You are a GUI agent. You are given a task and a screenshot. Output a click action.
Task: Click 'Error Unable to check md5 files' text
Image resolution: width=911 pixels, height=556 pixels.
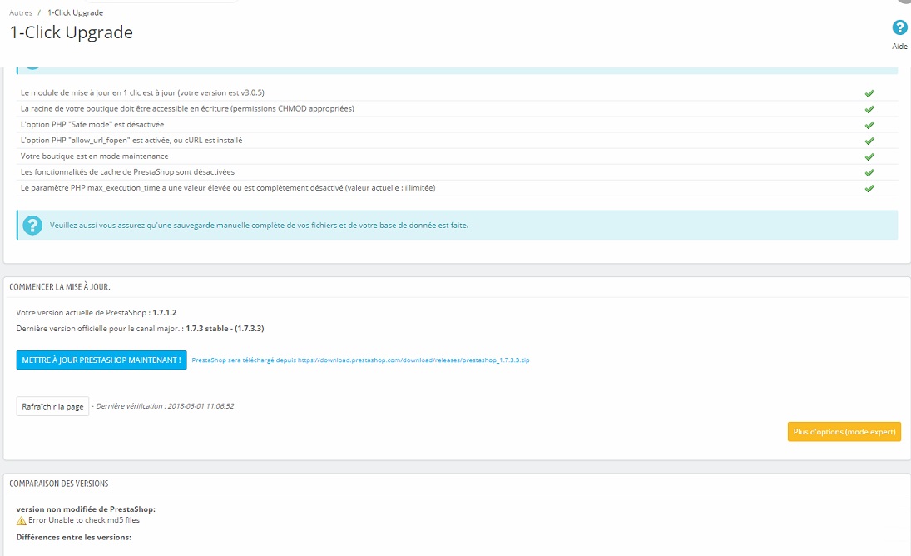[84, 520]
